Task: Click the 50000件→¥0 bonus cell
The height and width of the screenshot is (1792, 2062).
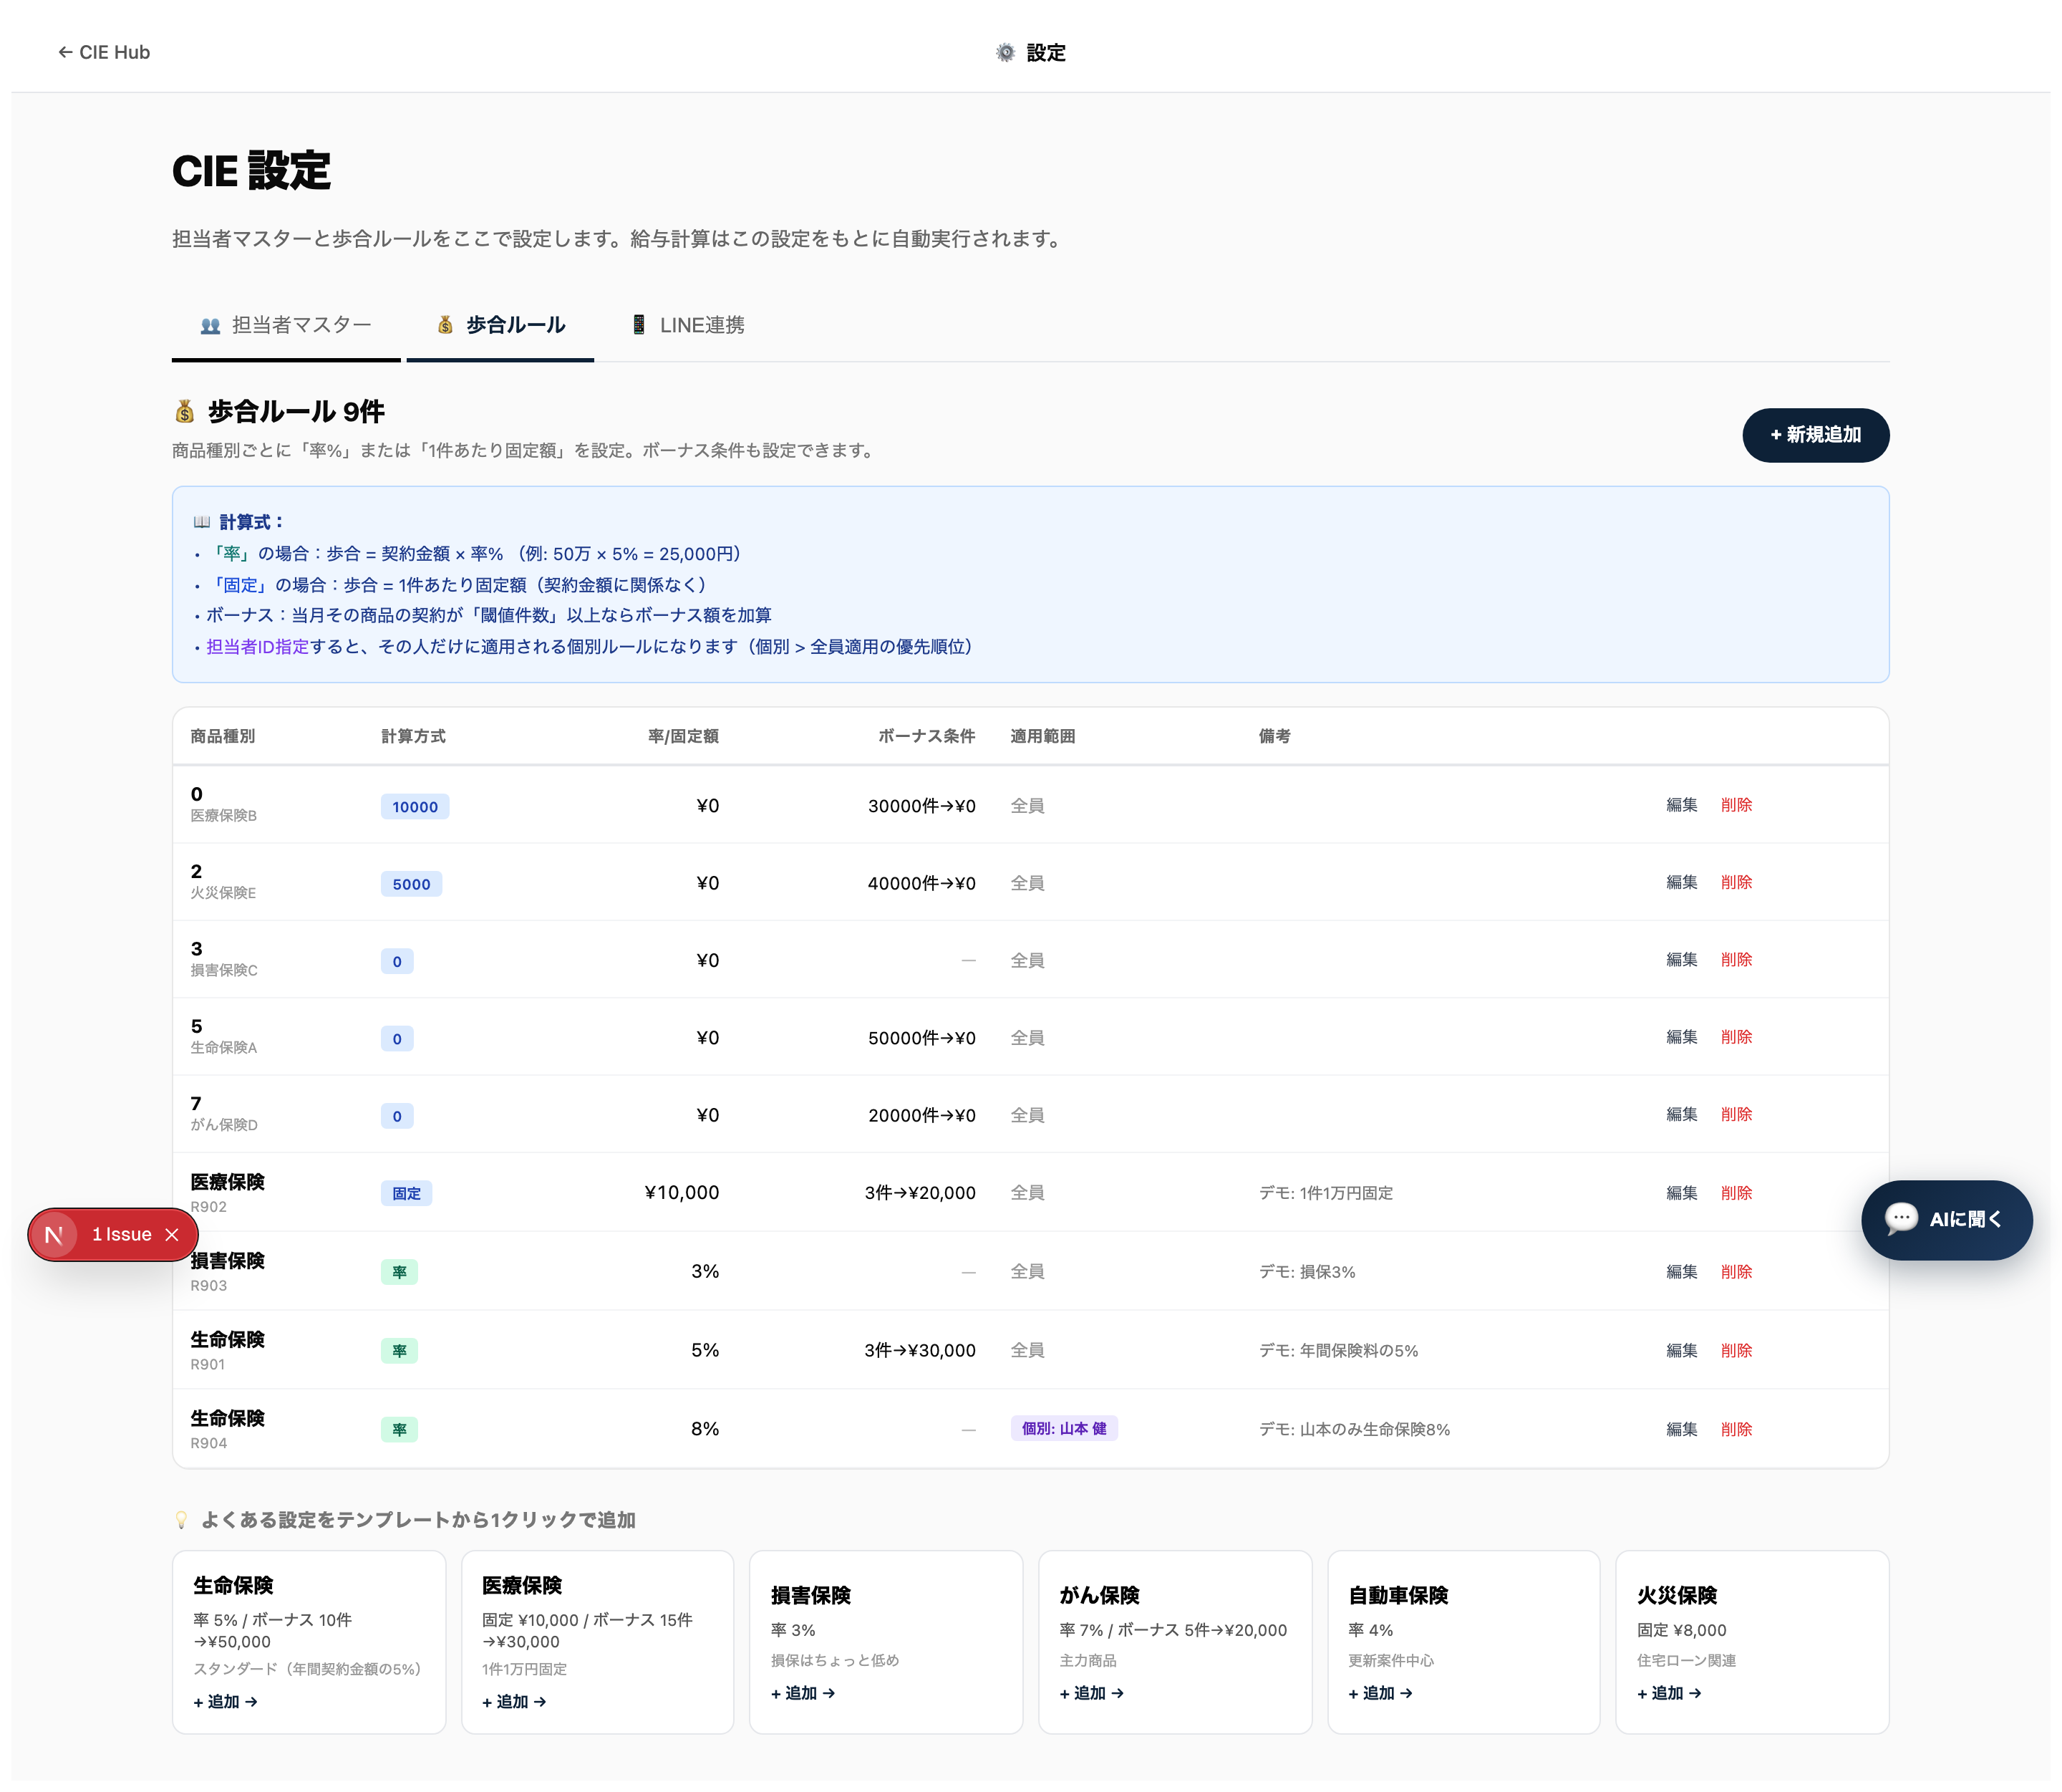Action: pos(921,1037)
